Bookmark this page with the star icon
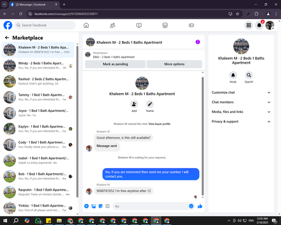 click(238, 13)
